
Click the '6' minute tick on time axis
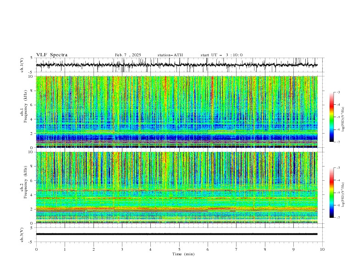coord(208,249)
